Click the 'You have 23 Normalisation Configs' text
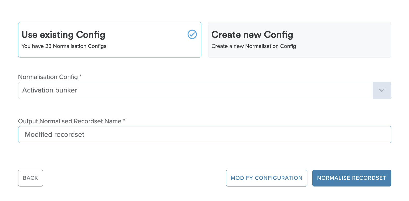Screen dimensions: 409x201 point(64,46)
